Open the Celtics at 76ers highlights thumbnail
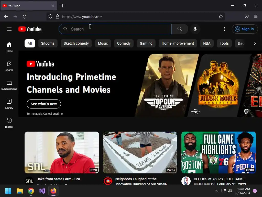262x197 pixels. 219,152
